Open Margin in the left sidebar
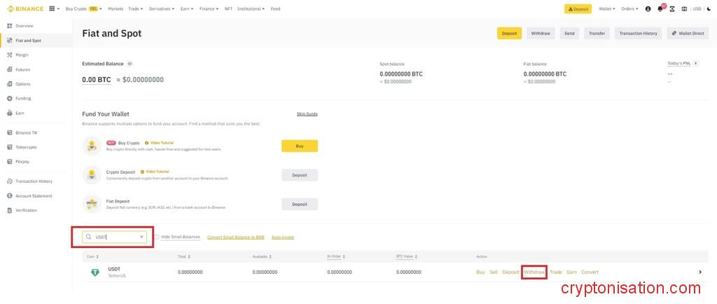 pos(22,55)
